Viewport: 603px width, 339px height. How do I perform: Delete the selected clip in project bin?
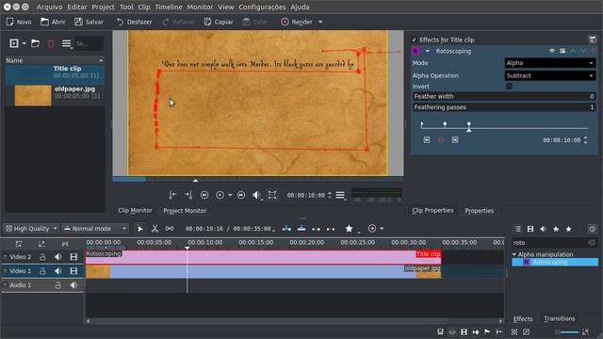(51, 43)
